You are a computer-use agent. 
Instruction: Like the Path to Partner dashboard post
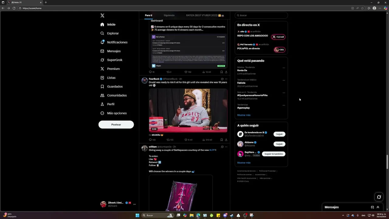click(x=186, y=72)
